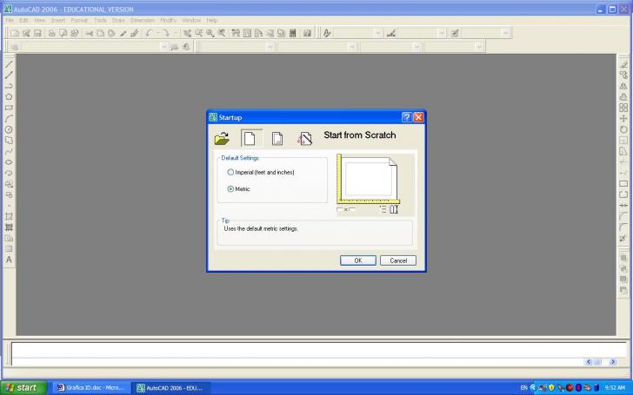Image resolution: width=633 pixels, height=395 pixels.
Task: Click the Erase tool in Modify toolbar
Action: 623,64
